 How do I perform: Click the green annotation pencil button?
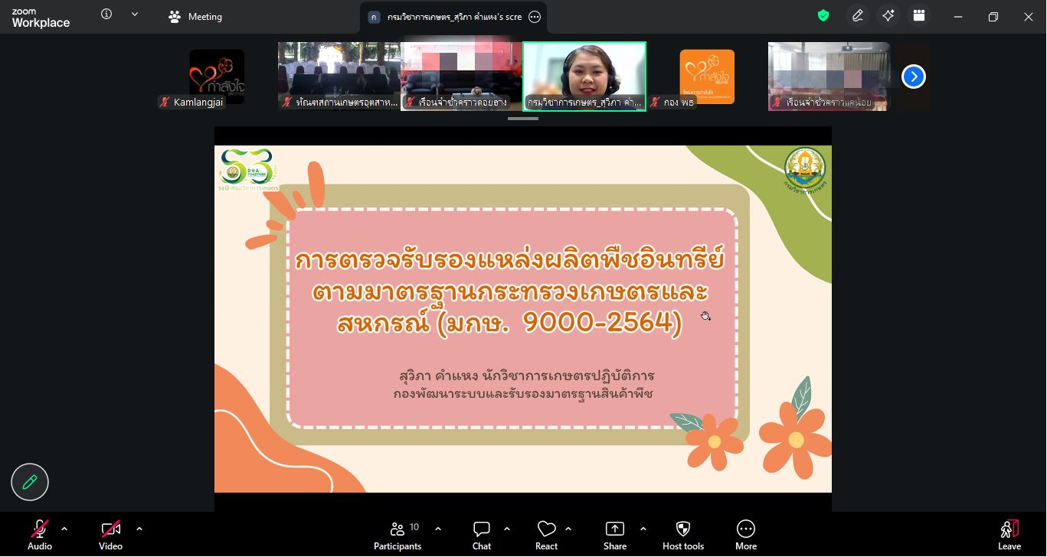30,482
